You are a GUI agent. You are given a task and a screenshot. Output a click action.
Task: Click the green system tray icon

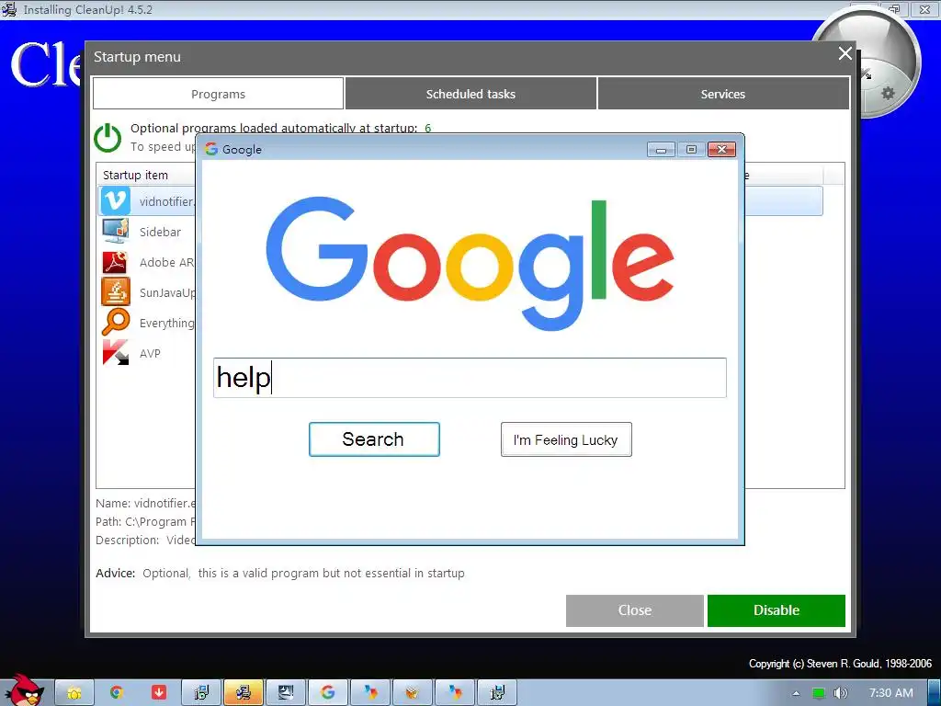click(x=818, y=693)
